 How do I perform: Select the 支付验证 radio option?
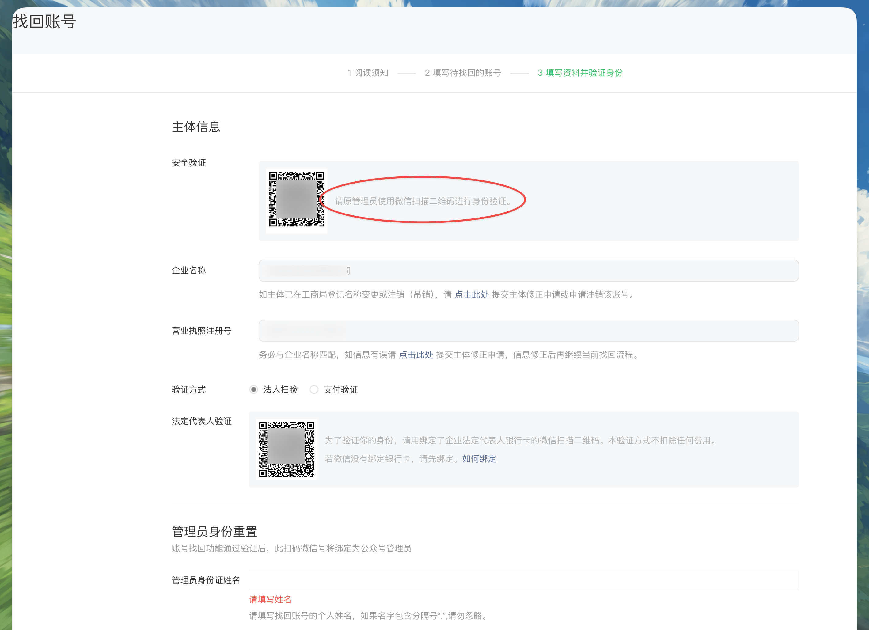click(314, 389)
